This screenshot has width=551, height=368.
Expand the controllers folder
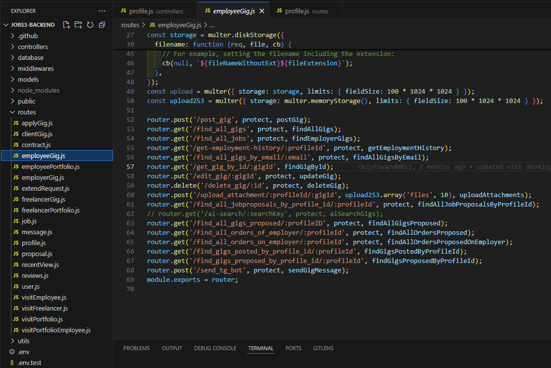pos(13,47)
